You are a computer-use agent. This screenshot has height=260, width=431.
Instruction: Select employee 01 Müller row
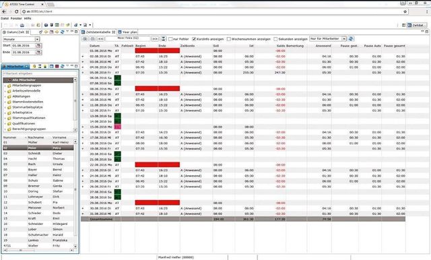38,143
